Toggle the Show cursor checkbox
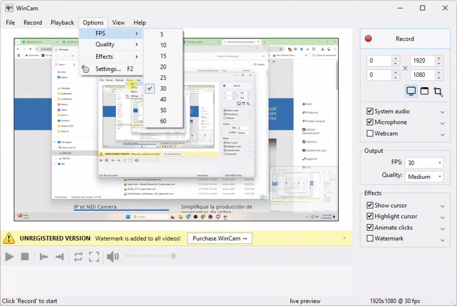 coord(370,205)
